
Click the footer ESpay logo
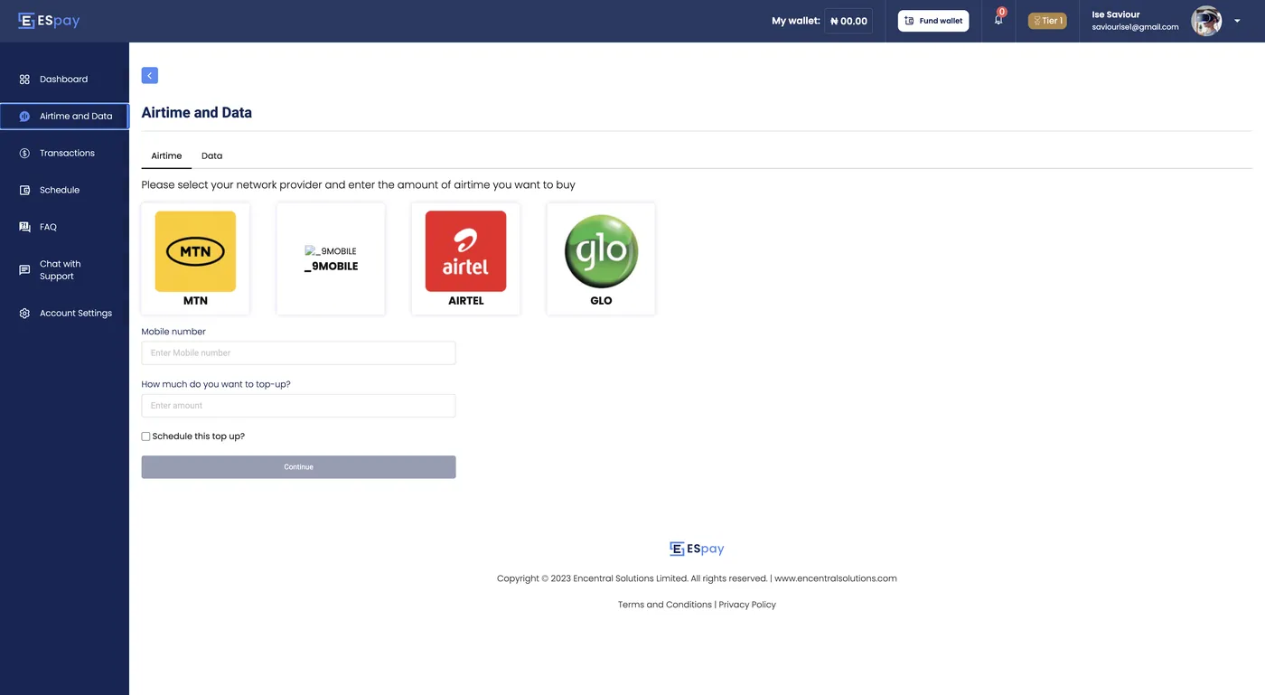(x=697, y=549)
